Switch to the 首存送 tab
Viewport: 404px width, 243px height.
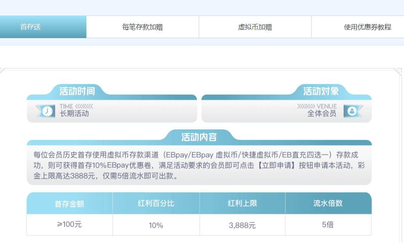31,27
